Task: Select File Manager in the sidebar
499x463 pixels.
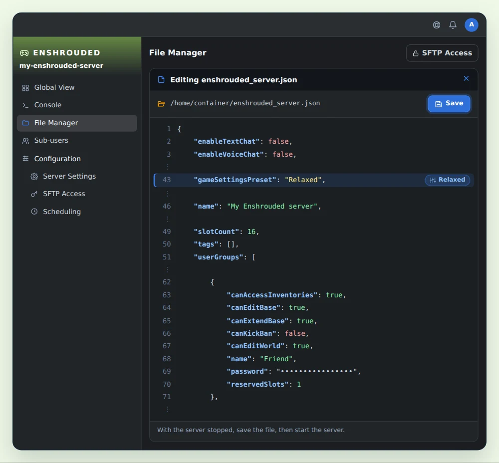Action: click(x=77, y=123)
